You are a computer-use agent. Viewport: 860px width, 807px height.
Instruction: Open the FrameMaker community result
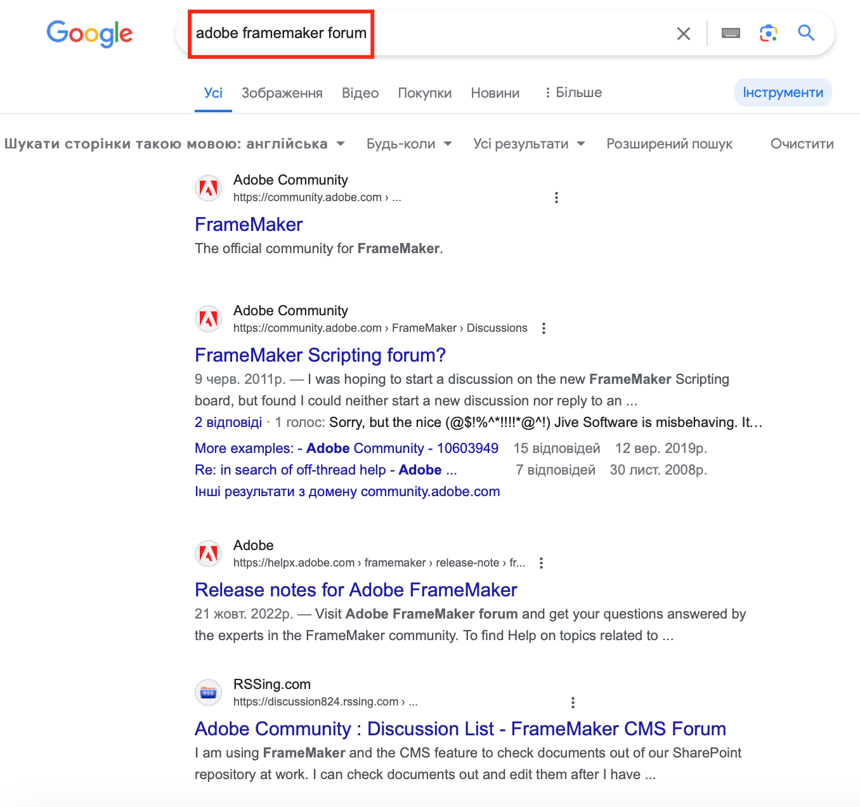point(249,225)
